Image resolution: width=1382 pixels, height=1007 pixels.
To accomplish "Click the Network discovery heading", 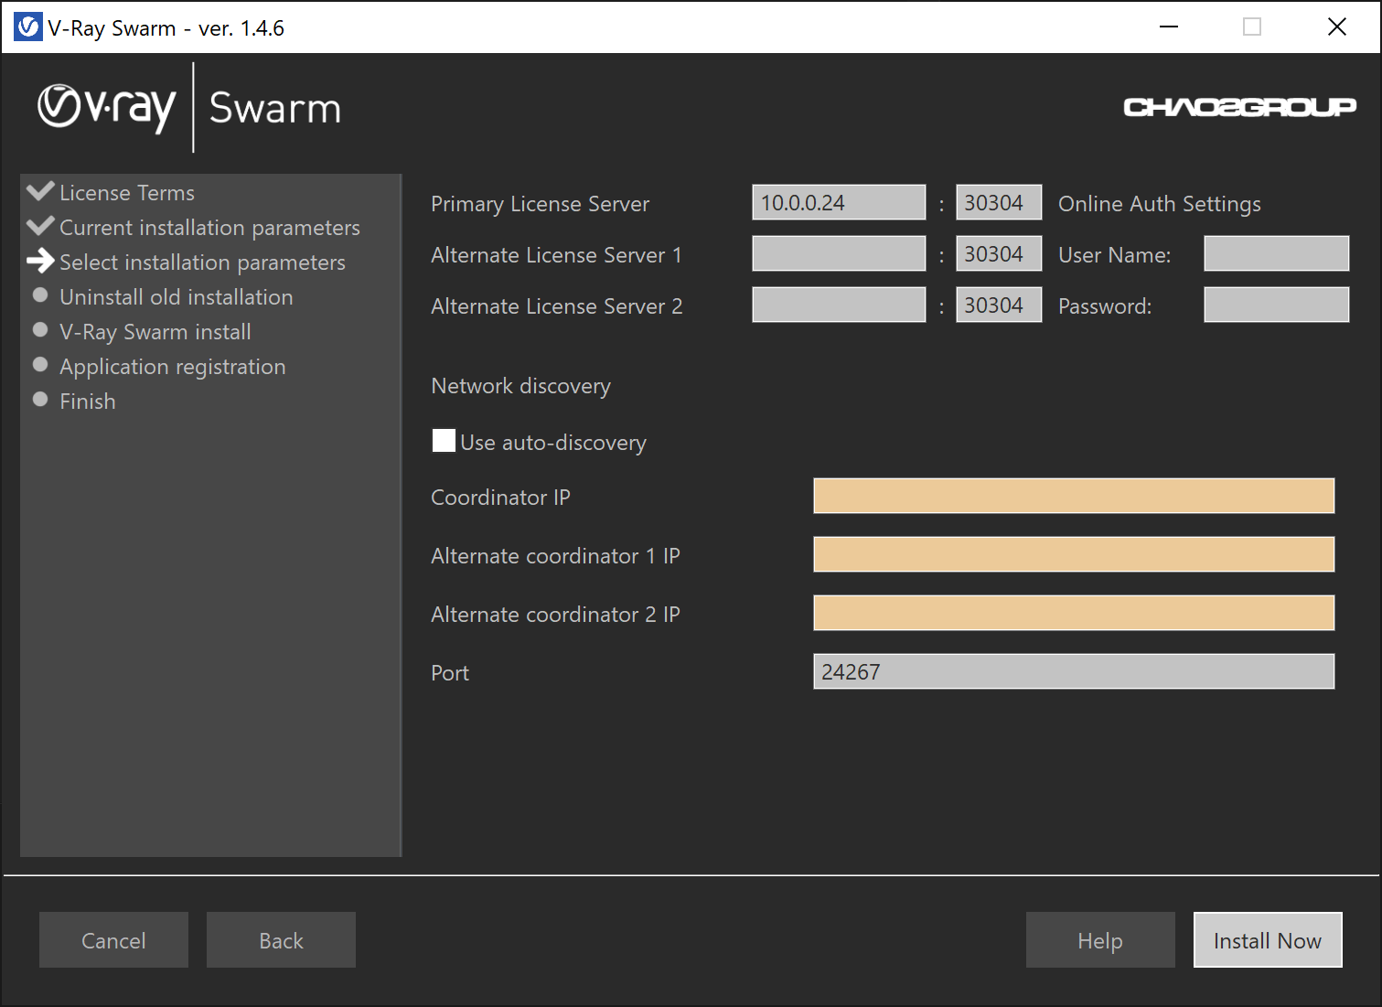I will tap(520, 386).
